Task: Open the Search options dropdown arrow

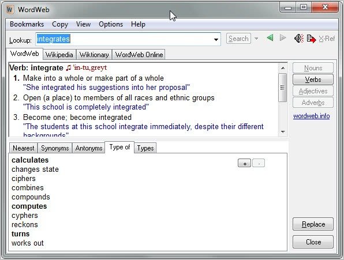Action: [256, 39]
